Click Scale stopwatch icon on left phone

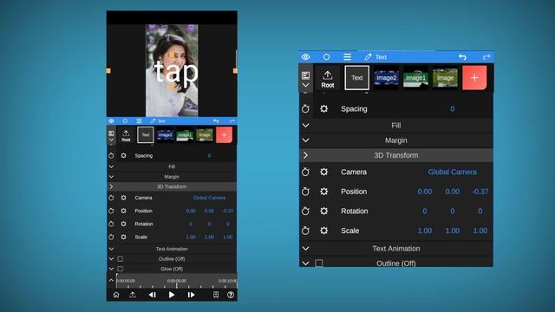point(111,237)
